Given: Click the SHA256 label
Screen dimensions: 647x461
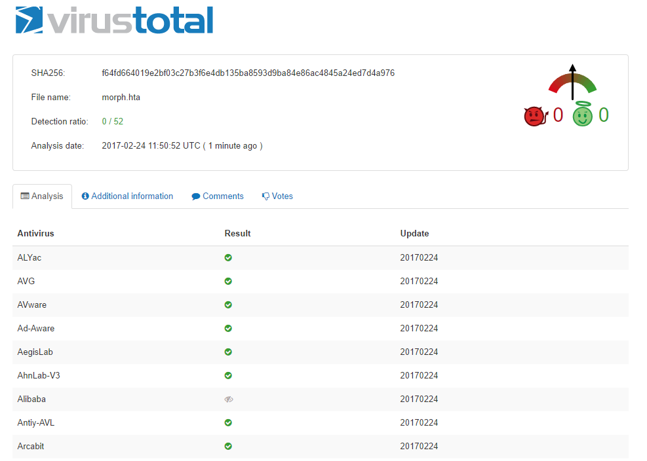Looking at the screenshot, I should click(48, 73).
